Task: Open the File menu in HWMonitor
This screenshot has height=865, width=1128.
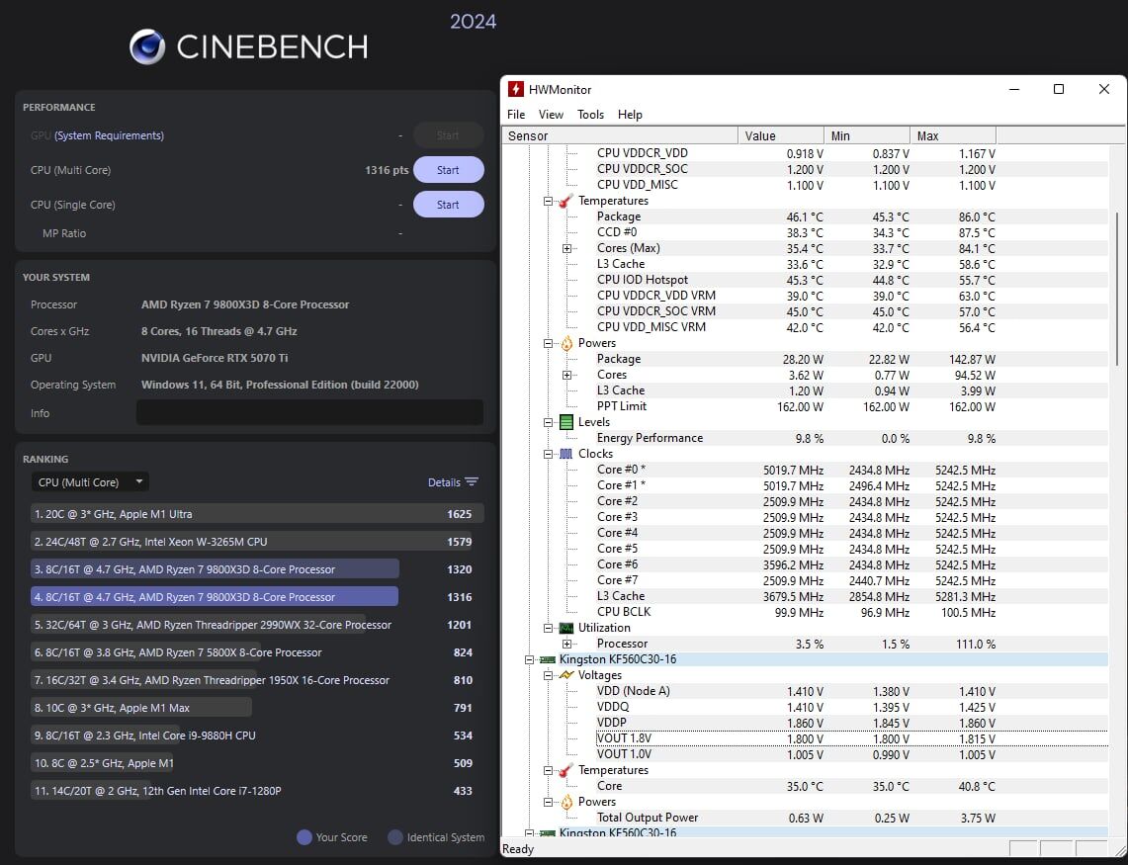Action: [516, 115]
